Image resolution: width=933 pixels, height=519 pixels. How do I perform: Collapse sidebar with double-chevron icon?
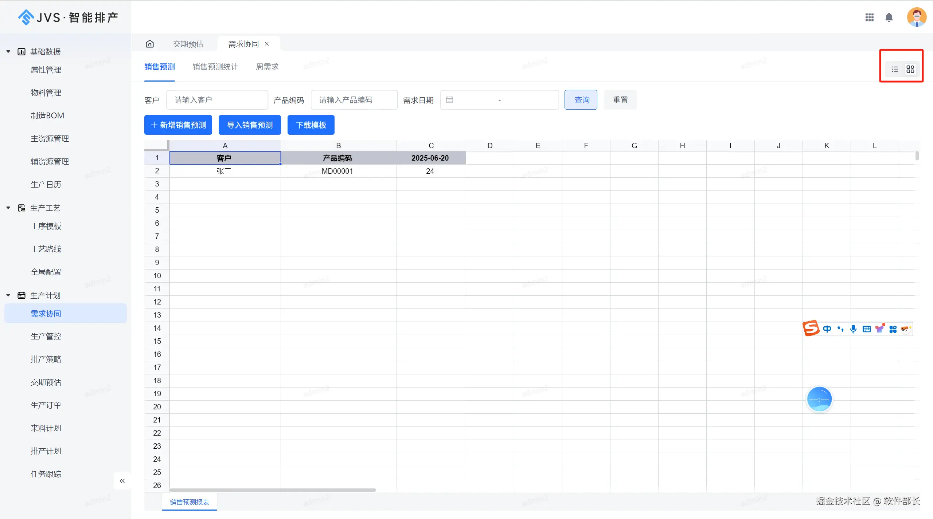(122, 481)
